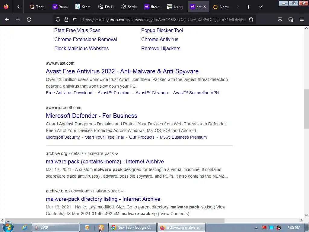Close the active Yahoo search tab
The height and width of the screenshot is (232, 309).
pyautogui.click(x=205, y=7)
